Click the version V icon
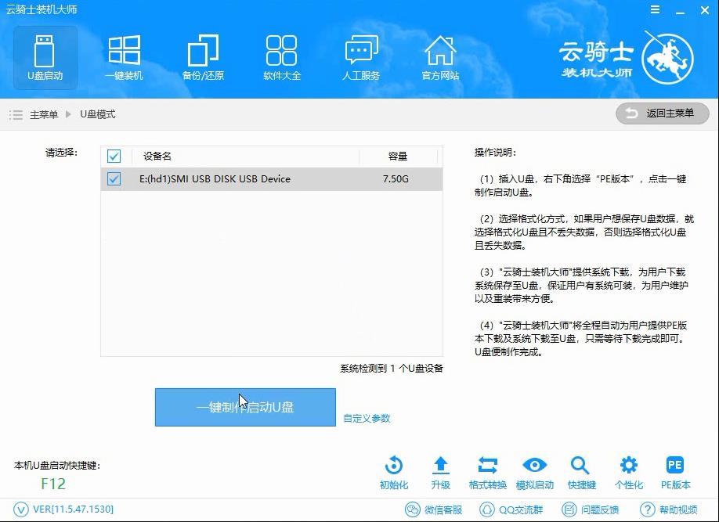Screen dimensions: 719x522 point(20,509)
